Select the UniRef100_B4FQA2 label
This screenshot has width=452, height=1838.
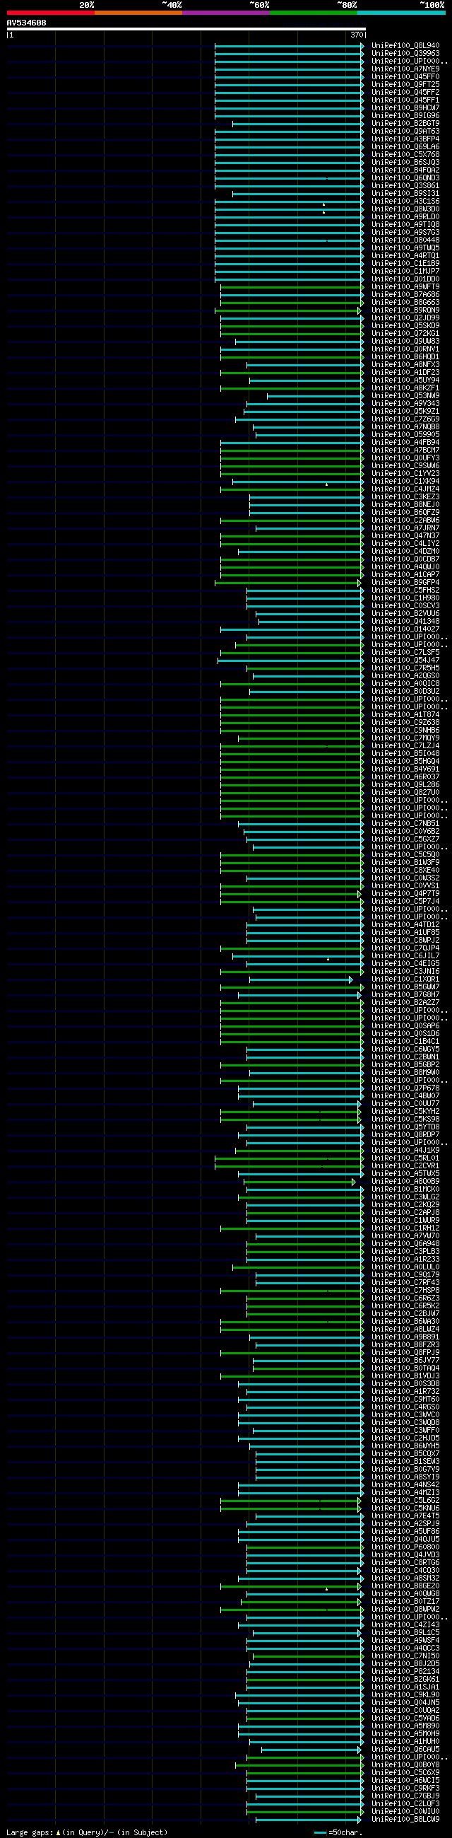coord(405,170)
